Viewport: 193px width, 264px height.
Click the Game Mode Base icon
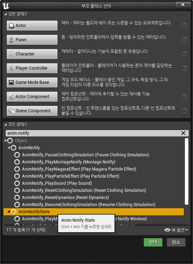(11, 82)
